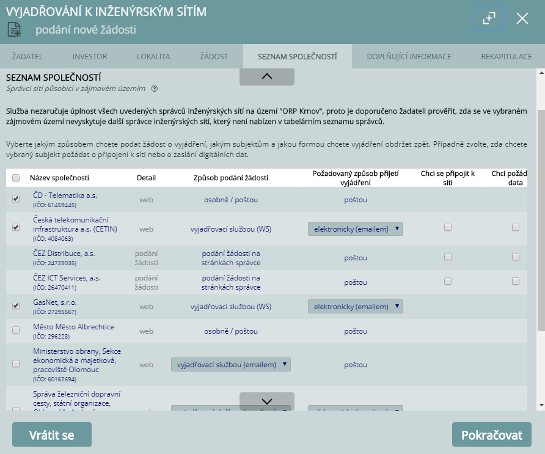Click 'poštou' in Město Albrechtice row
This screenshot has width=545, height=454.
355,331
